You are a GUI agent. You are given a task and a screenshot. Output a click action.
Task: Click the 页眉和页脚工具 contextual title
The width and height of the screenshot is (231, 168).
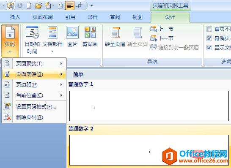pyautogui.click(x=170, y=5)
